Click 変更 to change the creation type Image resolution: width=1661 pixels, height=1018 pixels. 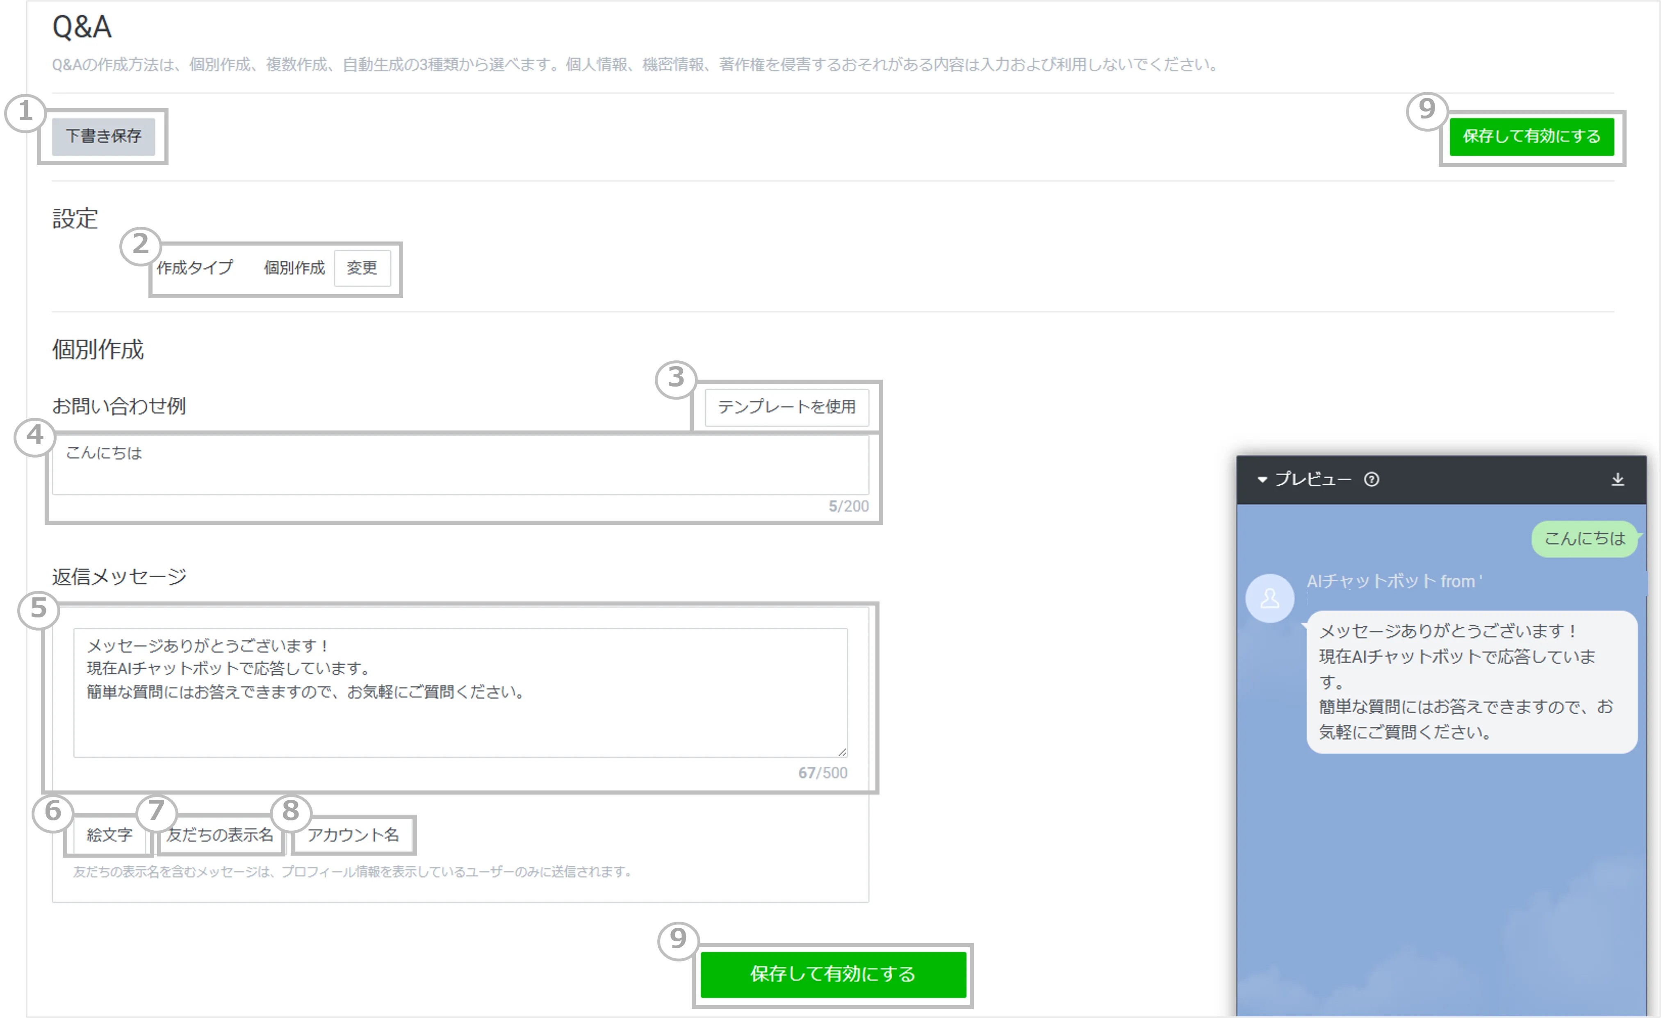[x=362, y=268]
